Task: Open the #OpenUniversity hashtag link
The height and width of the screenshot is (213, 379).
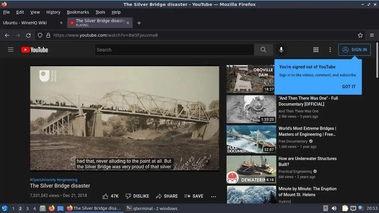Action: (43, 180)
